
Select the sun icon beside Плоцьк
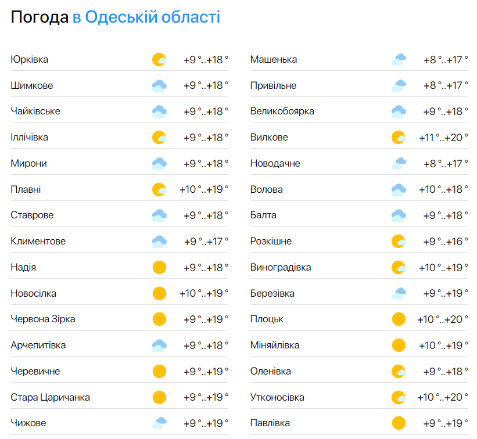(399, 319)
